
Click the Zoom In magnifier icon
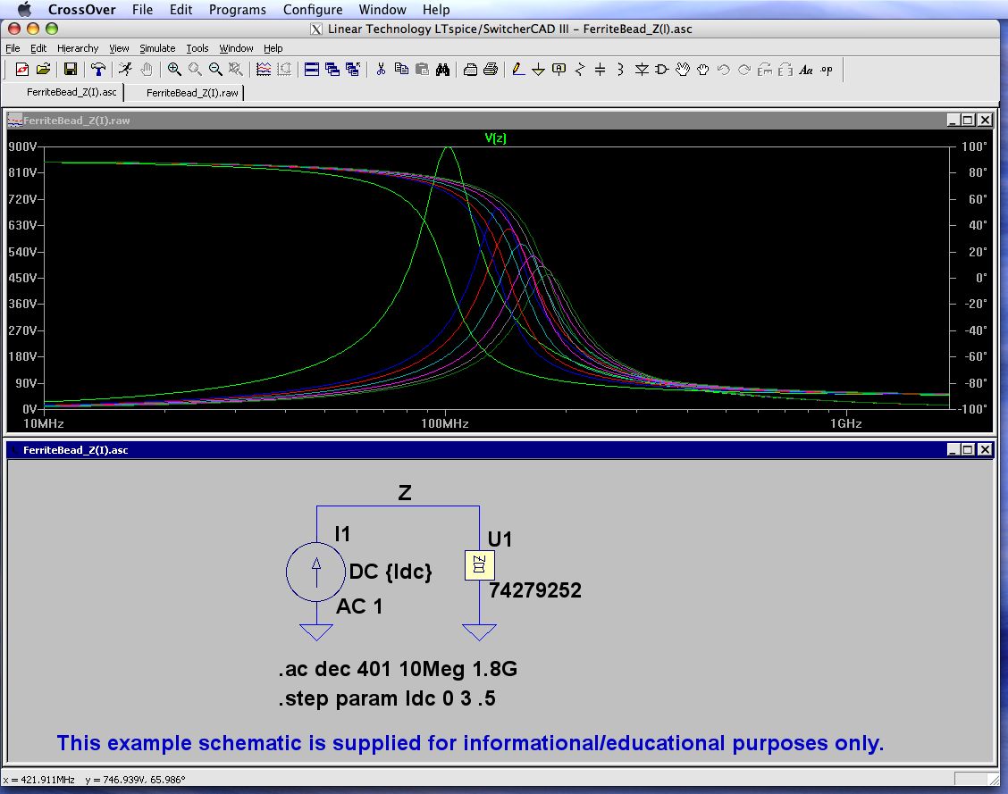click(x=174, y=70)
